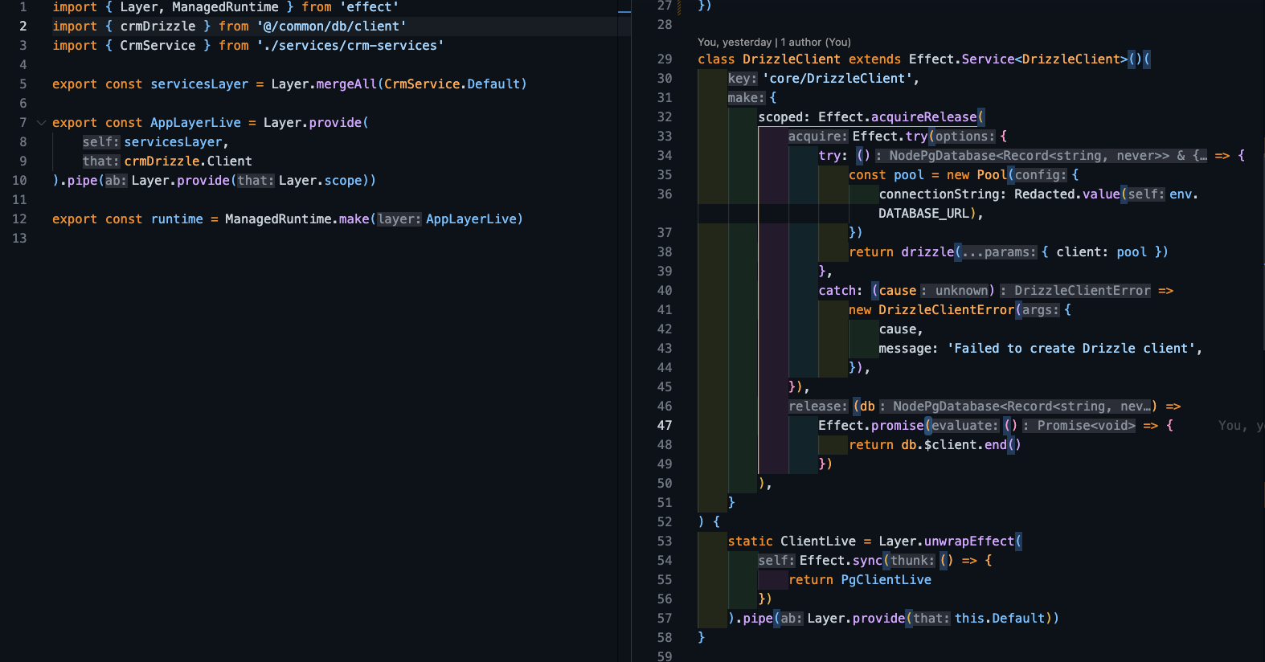
Task: Click the modified-line marker beside line 27
Action: [x=680, y=7]
